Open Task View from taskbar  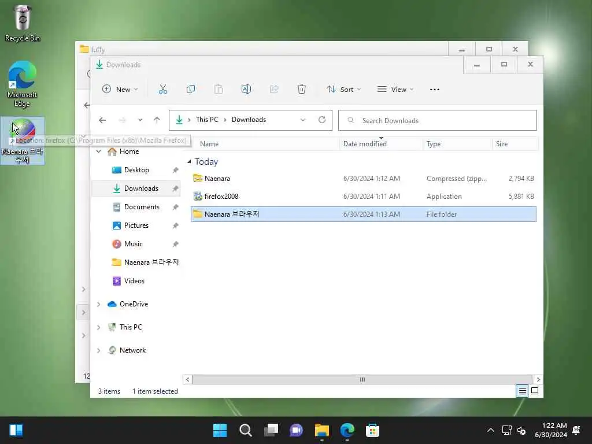(271, 430)
